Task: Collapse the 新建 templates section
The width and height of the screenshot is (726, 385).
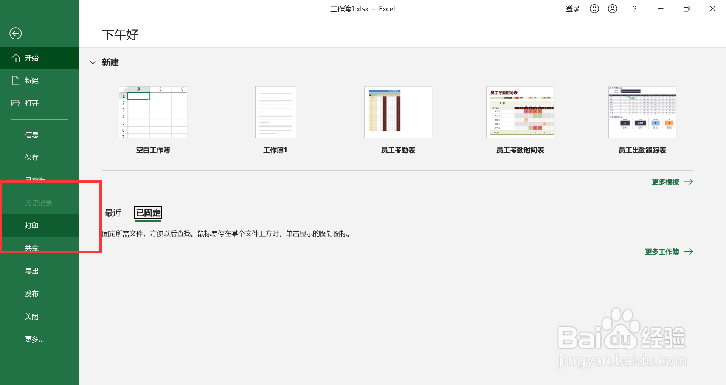Action: pyautogui.click(x=93, y=62)
